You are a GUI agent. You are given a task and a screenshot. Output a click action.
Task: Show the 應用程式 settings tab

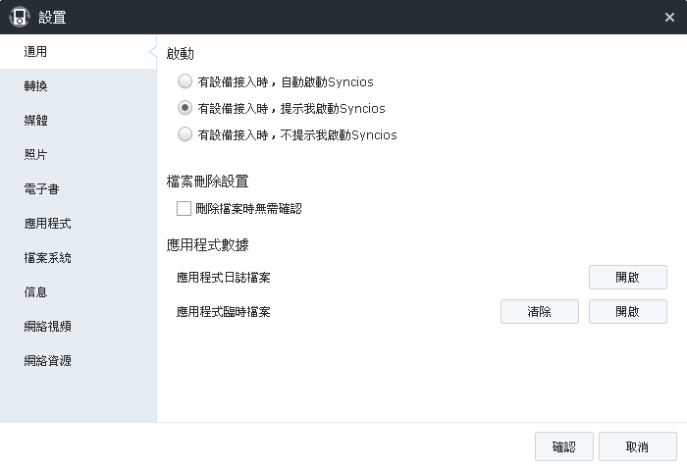pyautogui.click(x=48, y=224)
